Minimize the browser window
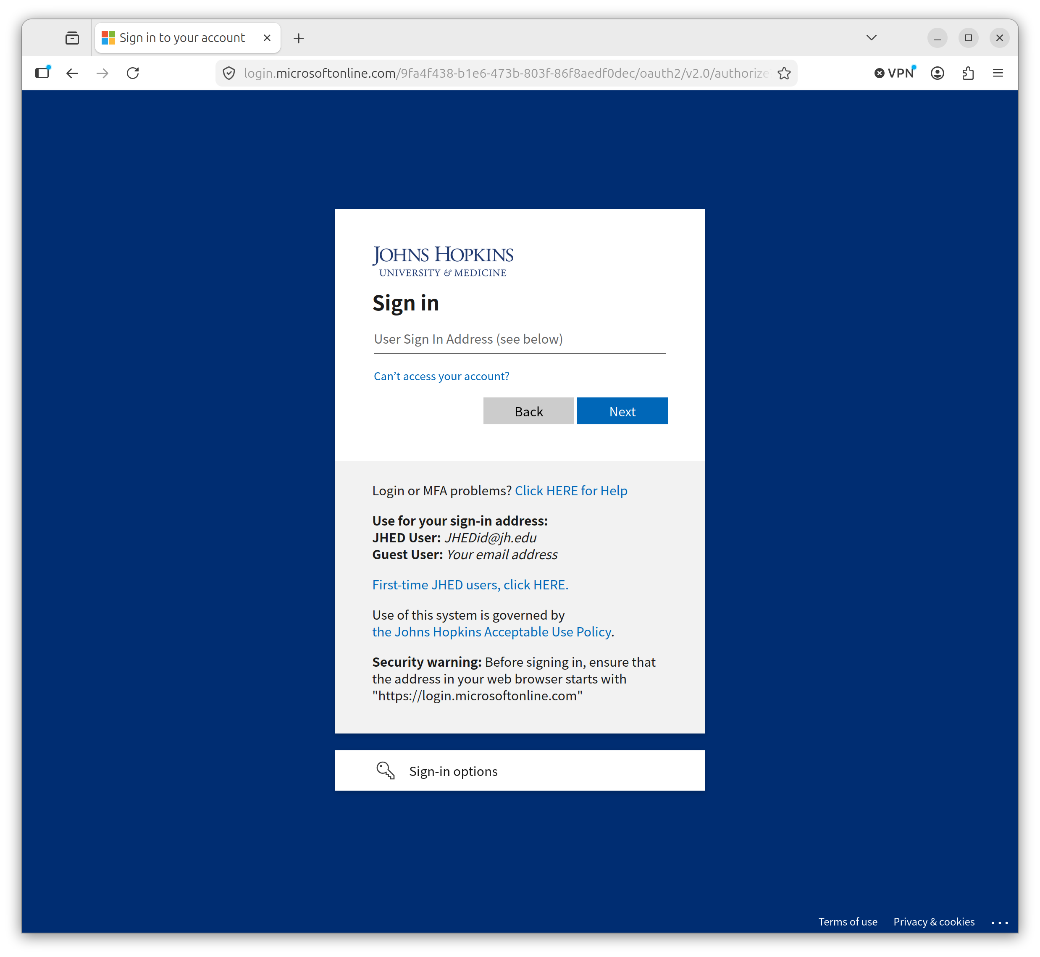This screenshot has height=957, width=1040. pyautogui.click(x=937, y=38)
